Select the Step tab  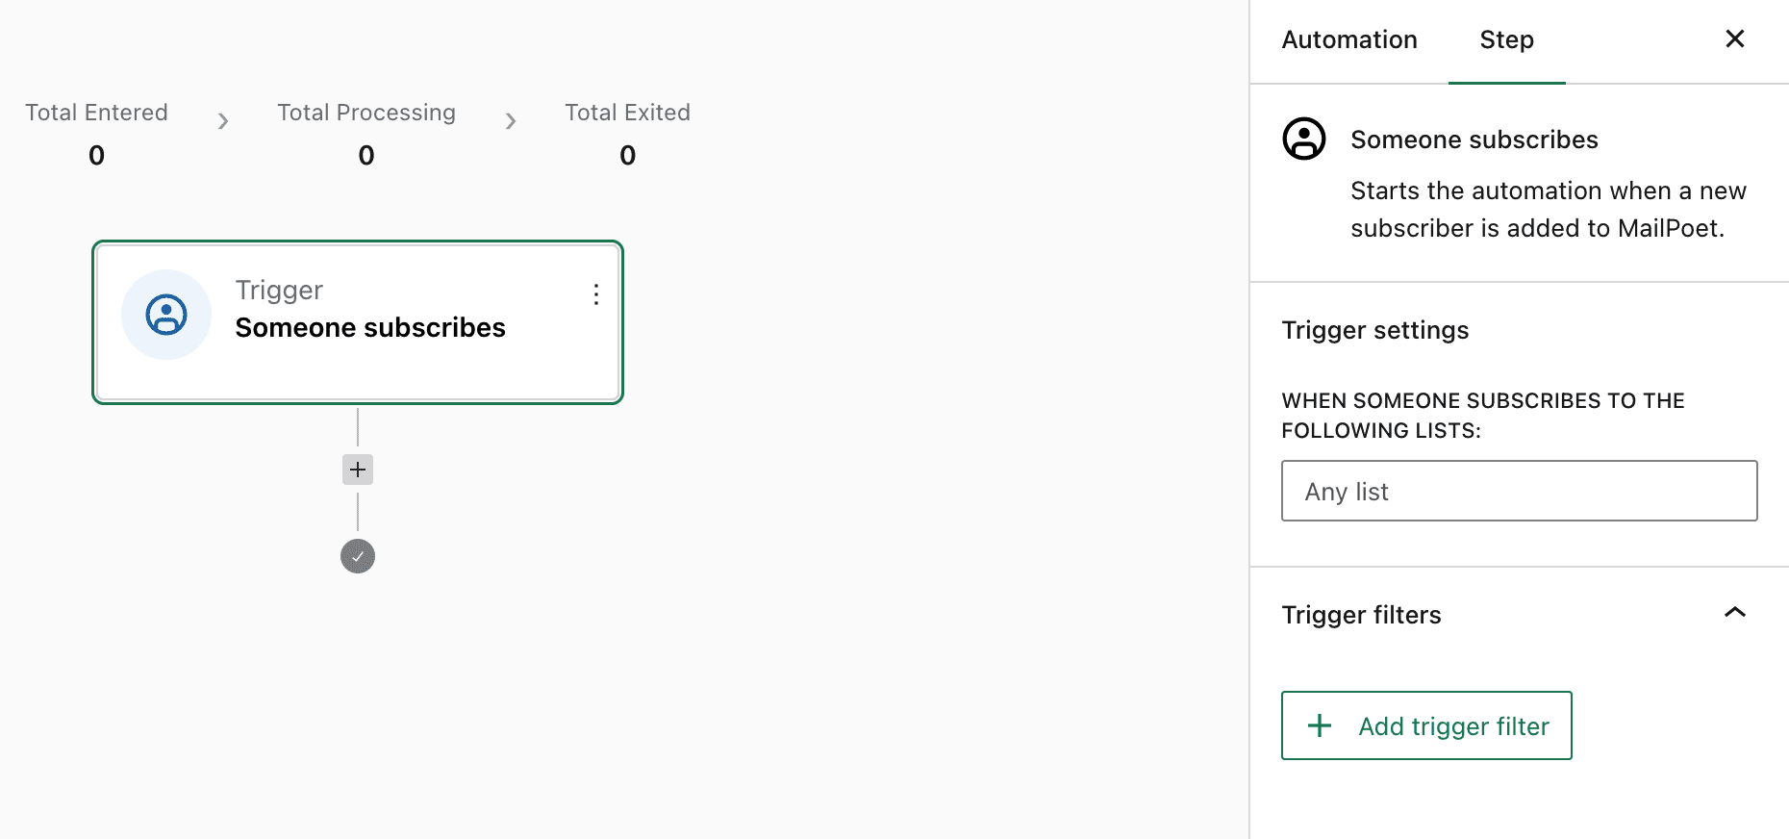[x=1507, y=40]
